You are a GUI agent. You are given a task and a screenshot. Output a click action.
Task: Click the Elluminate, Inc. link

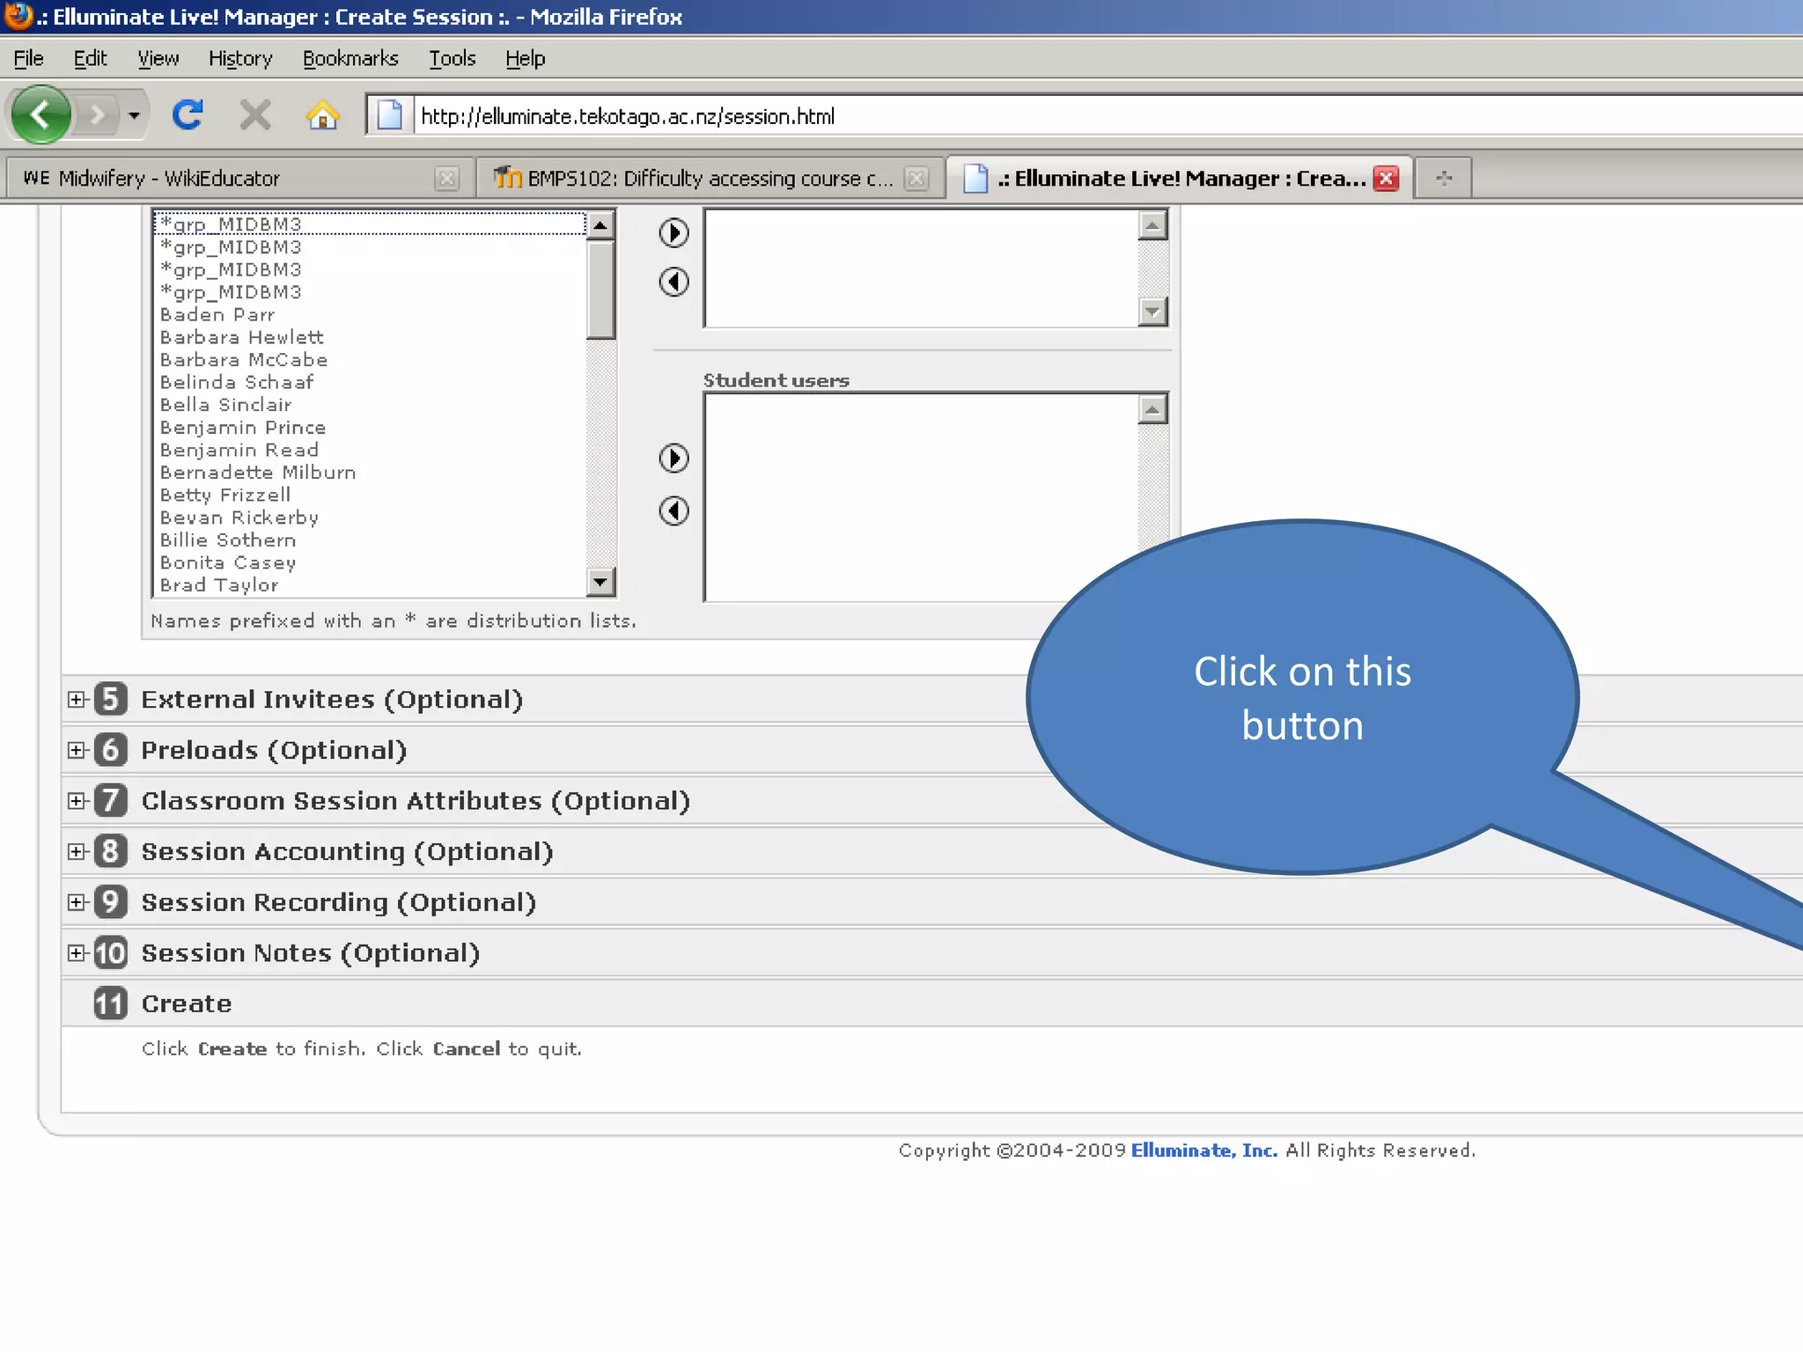pos(1203,1150)
